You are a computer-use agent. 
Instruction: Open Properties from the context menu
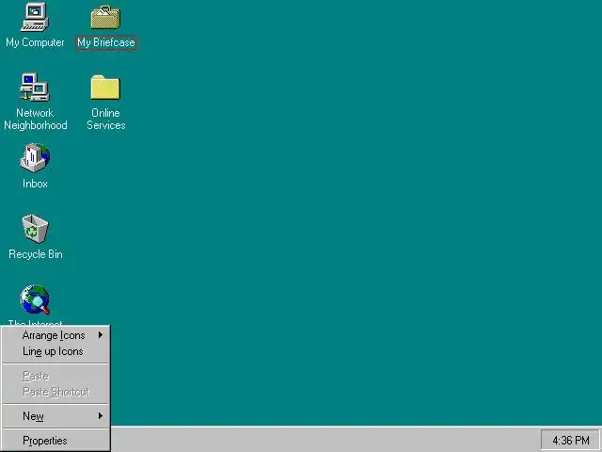56,441
